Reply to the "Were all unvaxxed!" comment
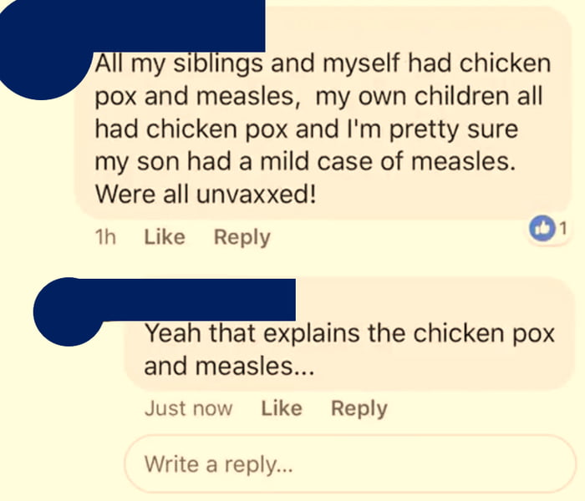 click(242, 237)
